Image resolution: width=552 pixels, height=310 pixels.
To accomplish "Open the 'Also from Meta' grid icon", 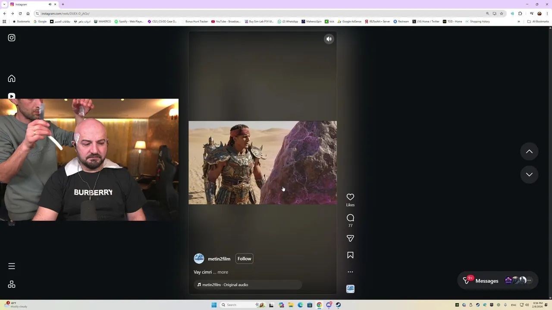I will click(x=12, y=285).
